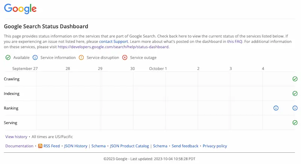This screenshot has width=301, height=164.
Task: Click the Last updated timestamp in footer
Action: (163, 159)
